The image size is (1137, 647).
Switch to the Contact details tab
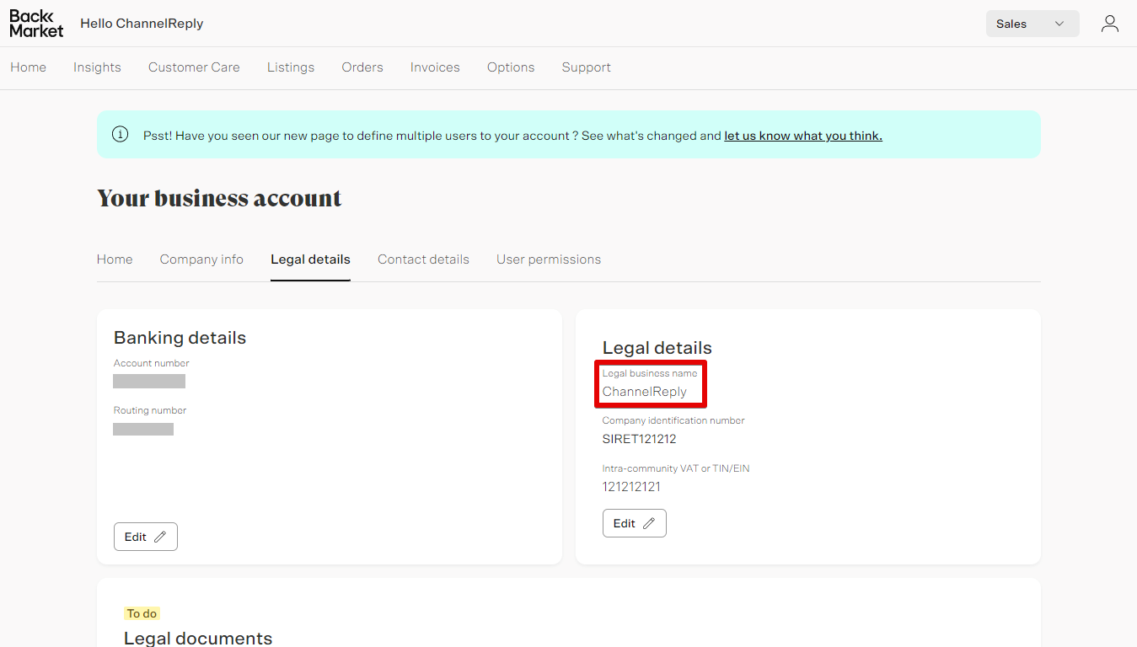point(423,259)
